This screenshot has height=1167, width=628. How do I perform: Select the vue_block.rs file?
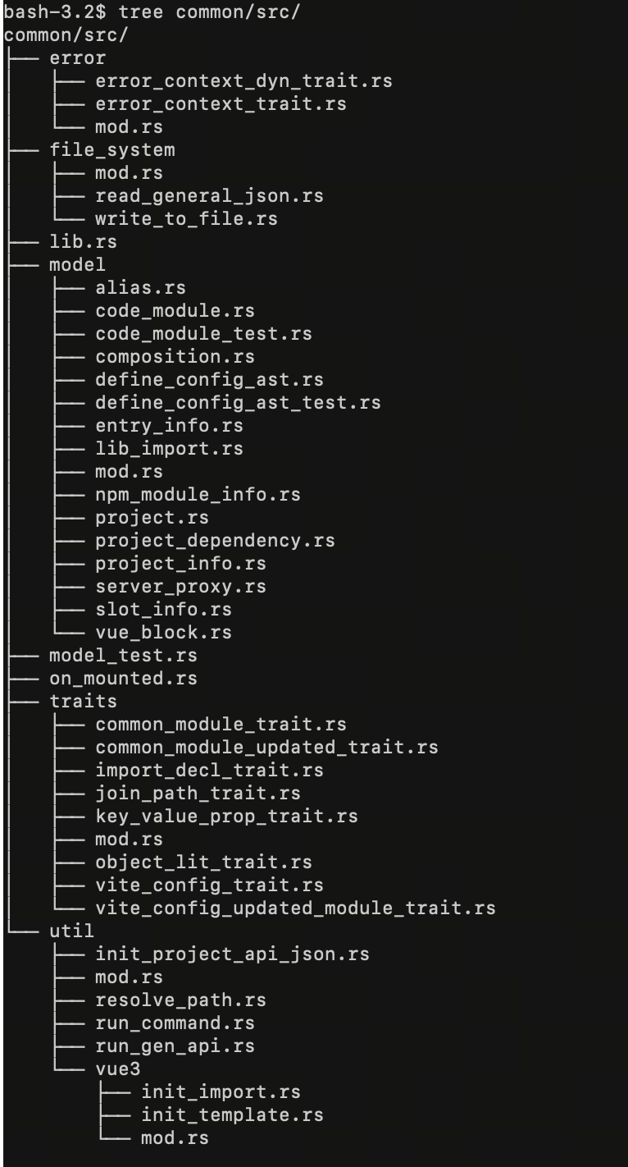pos(163,633)
